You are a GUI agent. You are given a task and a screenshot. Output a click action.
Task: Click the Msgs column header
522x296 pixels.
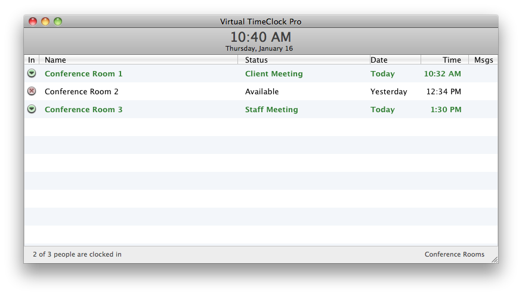point(483,60)
